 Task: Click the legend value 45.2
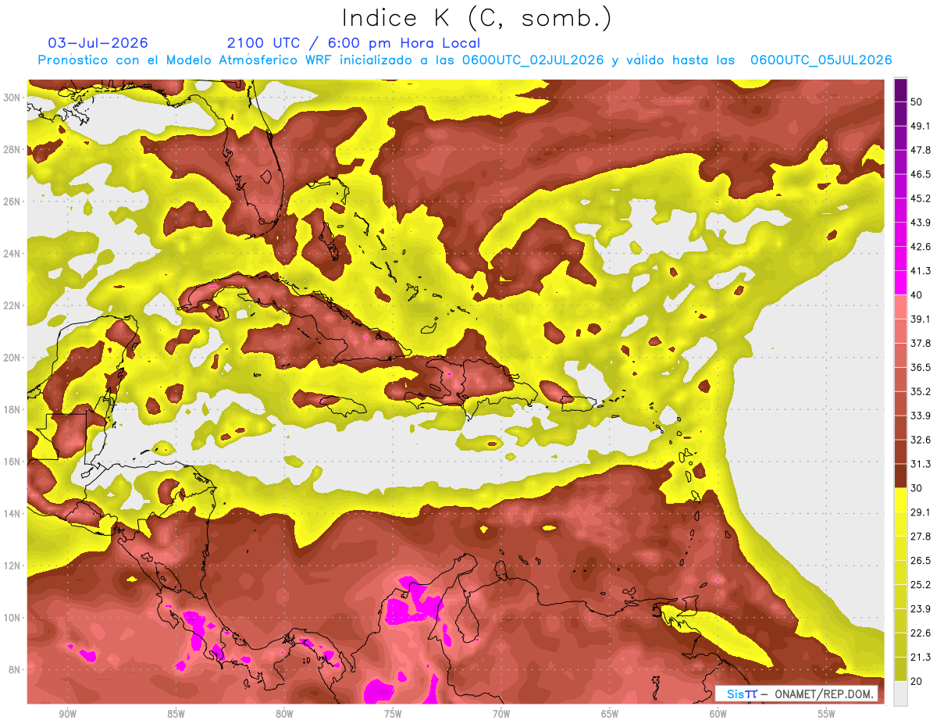(920, 198)
